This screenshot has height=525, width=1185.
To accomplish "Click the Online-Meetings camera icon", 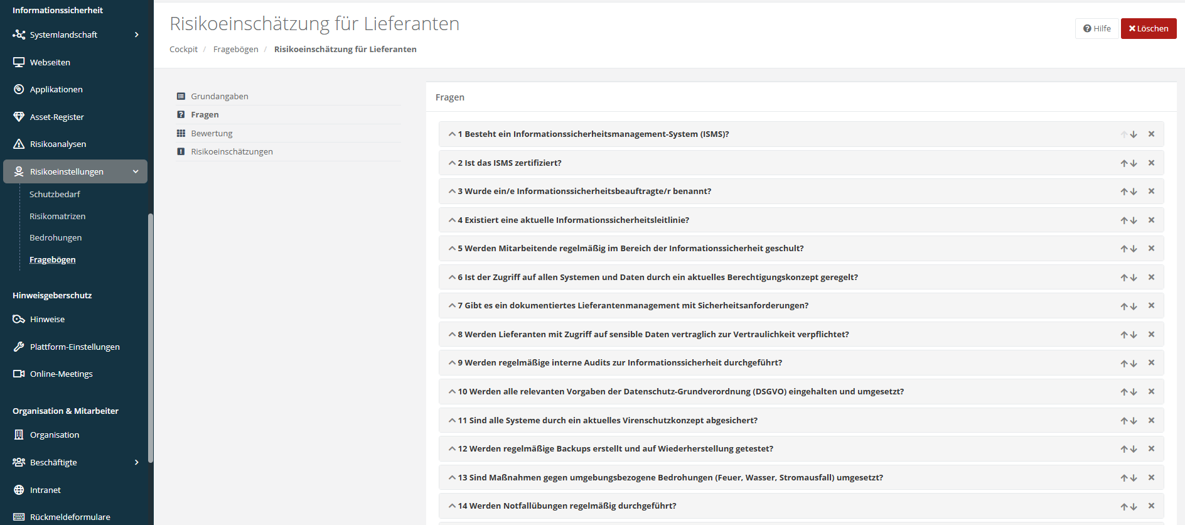I will coord(19,374).
